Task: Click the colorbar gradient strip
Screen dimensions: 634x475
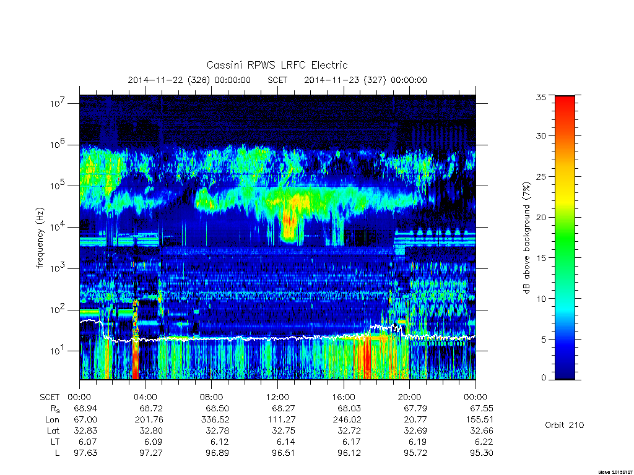Action: 565,237
